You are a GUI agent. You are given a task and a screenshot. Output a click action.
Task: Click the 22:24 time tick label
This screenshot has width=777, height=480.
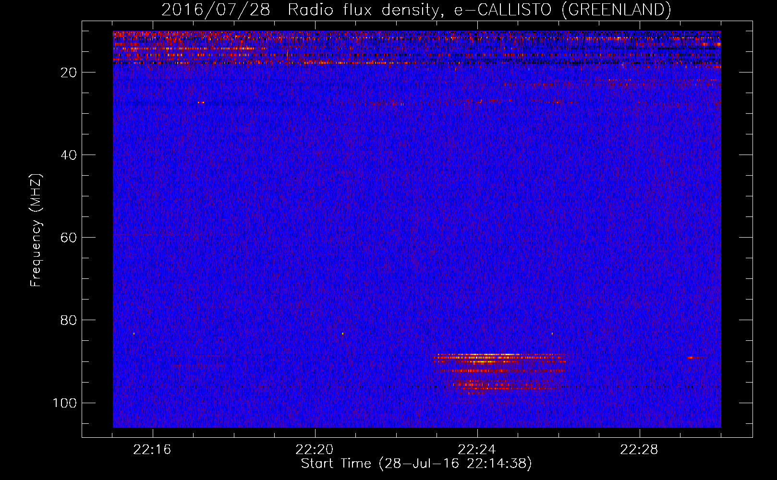click(x=477, y=450)
